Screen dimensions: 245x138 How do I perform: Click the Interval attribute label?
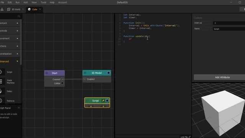tap(198, 23)
